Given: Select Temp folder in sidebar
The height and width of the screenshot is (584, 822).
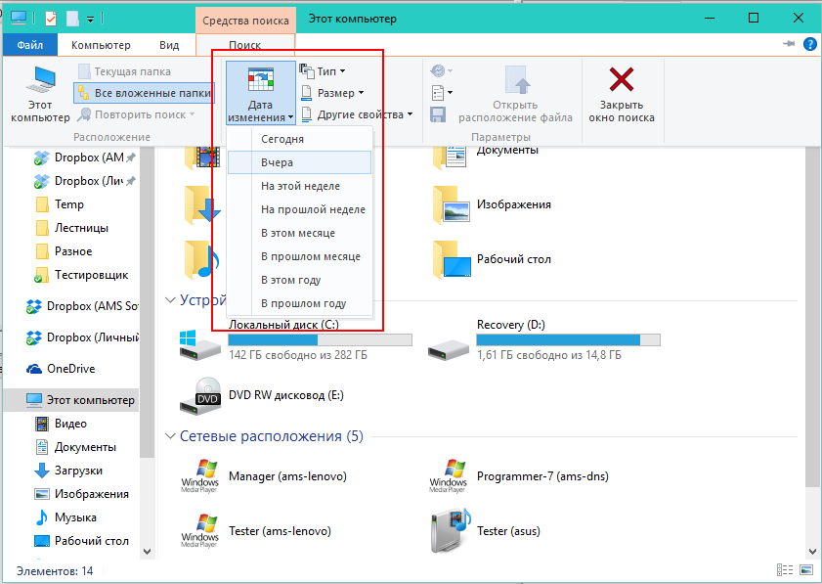Looking at the screenshot, I should tap(60, 204).
